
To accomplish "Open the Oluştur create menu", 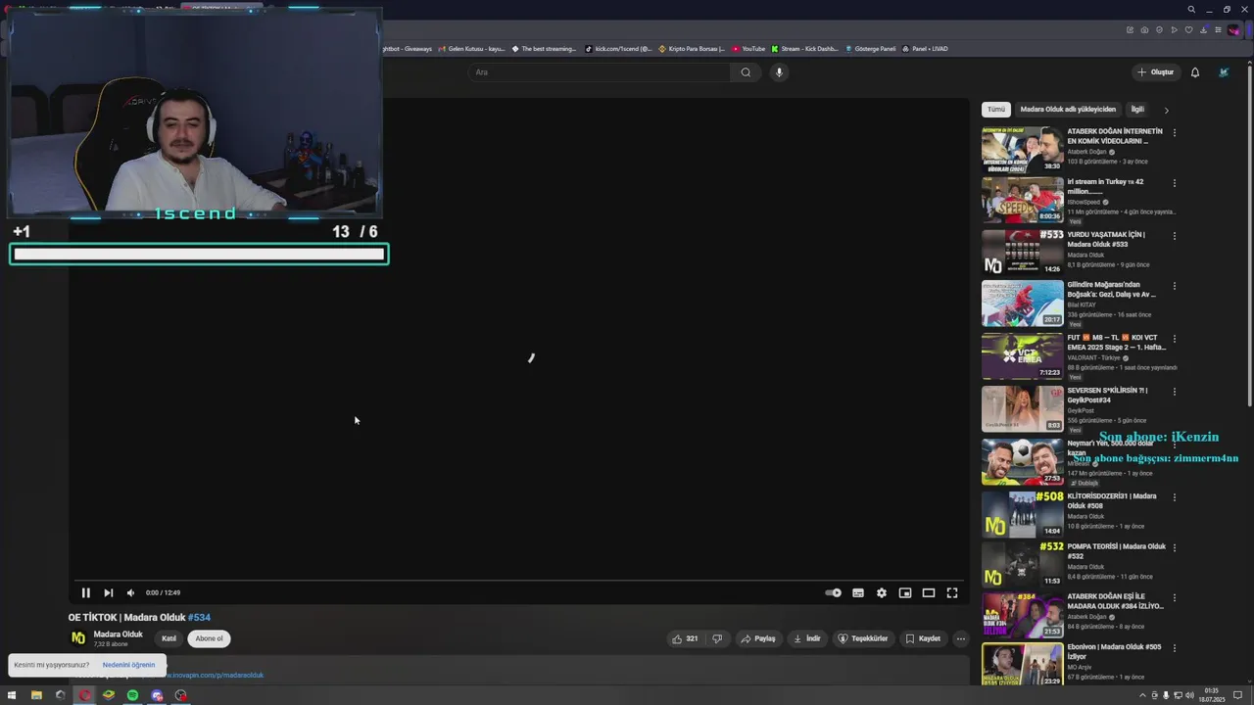I will coord(1155,72).
